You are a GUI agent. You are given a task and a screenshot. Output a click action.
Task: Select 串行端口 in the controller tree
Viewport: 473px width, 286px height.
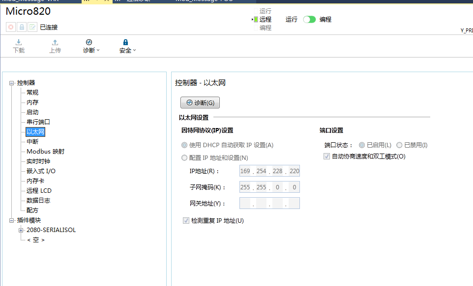[38, 122]
